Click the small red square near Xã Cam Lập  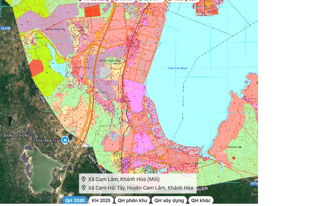[x=234, y=158]
